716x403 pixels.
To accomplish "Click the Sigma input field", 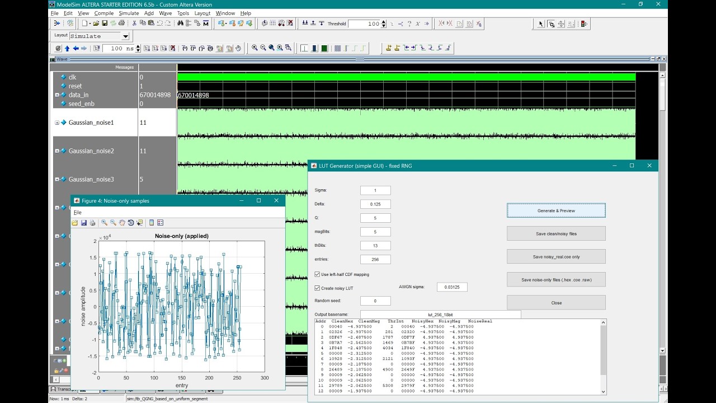I will point(375,190).
